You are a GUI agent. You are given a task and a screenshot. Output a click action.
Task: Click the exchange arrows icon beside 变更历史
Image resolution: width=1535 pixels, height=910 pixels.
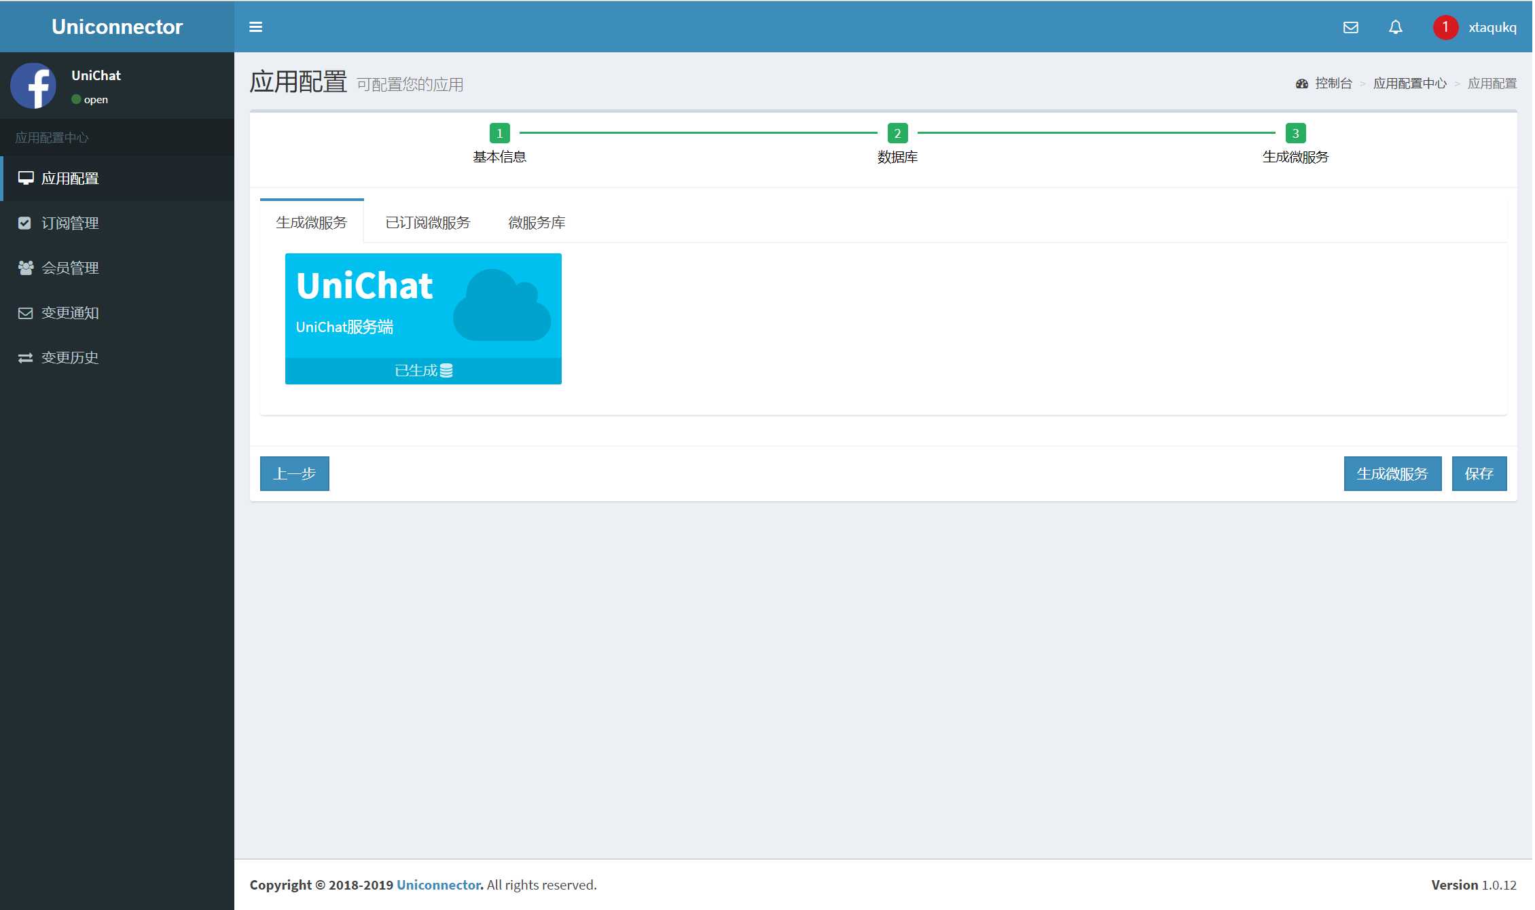[25, 358]
